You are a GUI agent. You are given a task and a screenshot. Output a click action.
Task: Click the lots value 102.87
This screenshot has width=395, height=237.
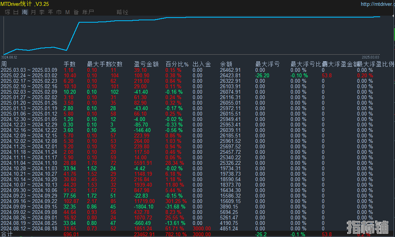pyautogui.click(x=71, y=201)
